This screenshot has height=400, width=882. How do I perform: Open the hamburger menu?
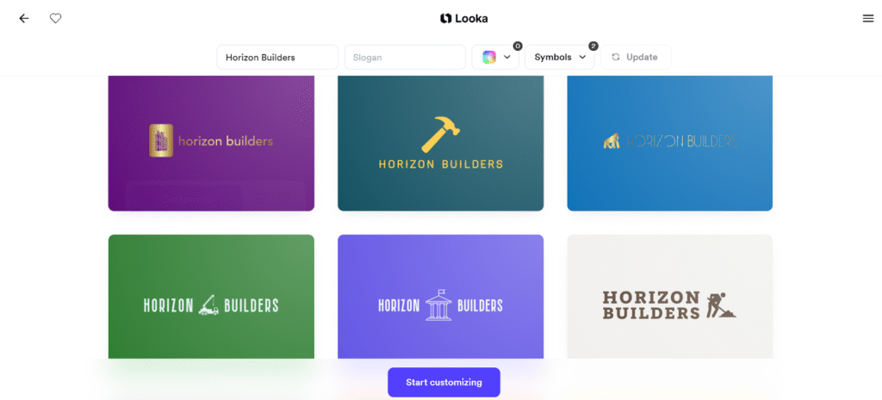[867, 18]
